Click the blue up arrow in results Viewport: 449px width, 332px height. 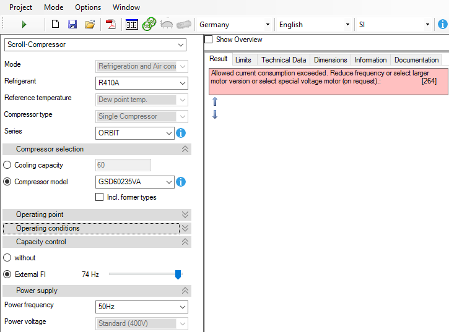215,101
